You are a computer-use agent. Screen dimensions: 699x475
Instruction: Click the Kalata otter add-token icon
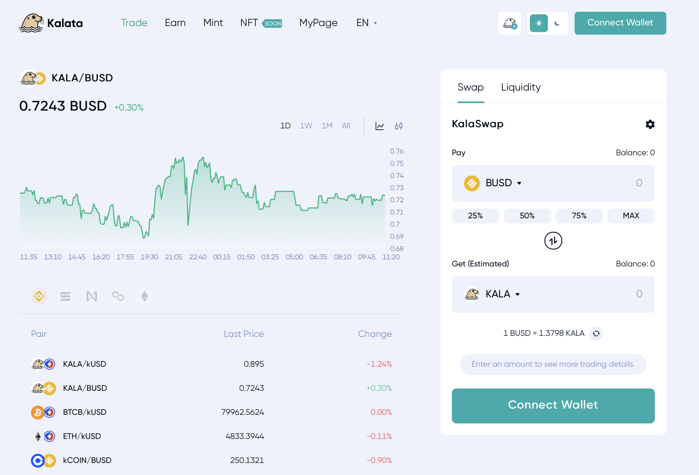click(x=509, y=23)
